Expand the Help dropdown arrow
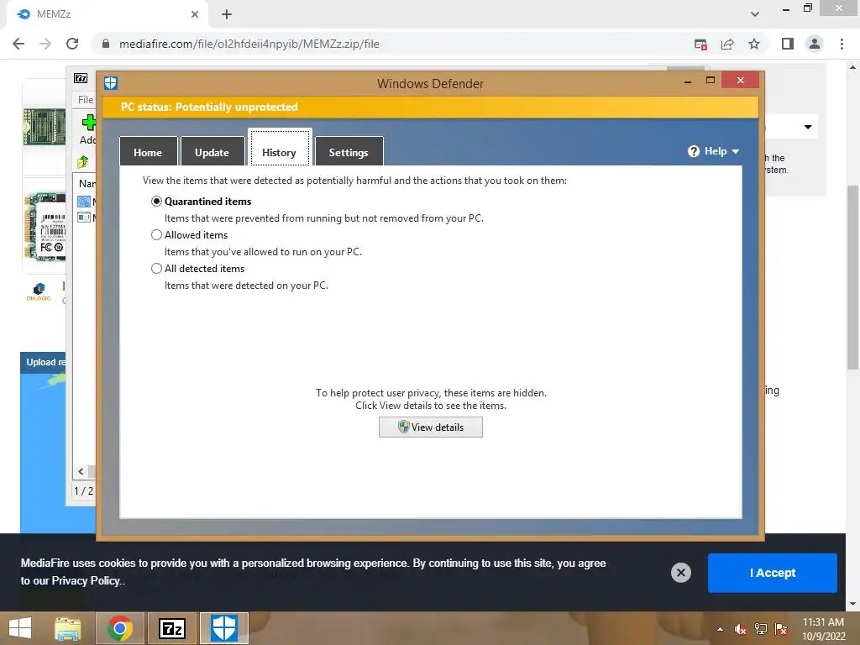 tap(736, 151)
